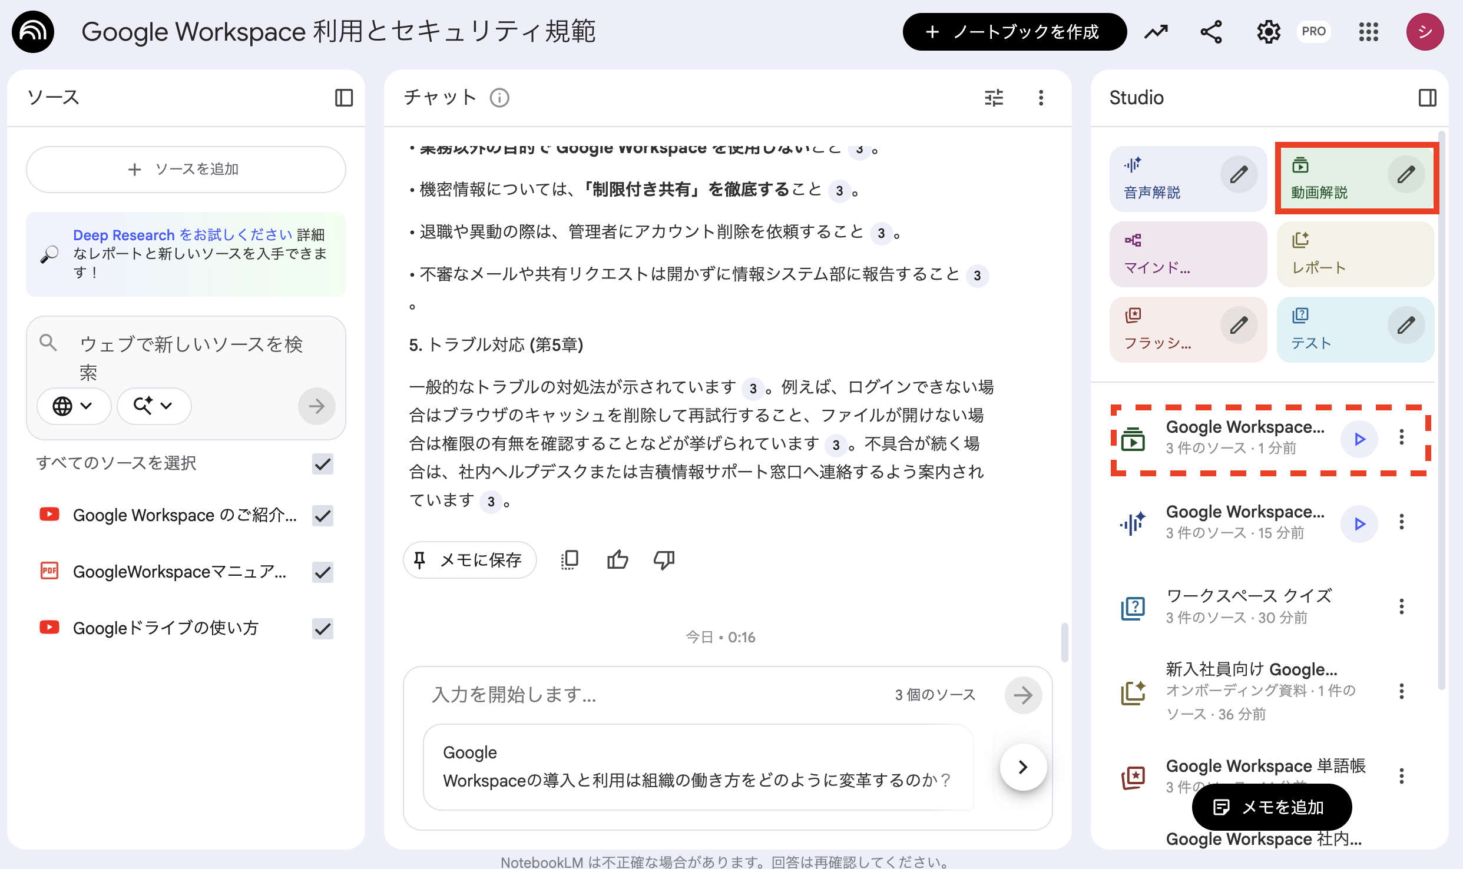Open the chat configuration sliders icon

point(994,97)
